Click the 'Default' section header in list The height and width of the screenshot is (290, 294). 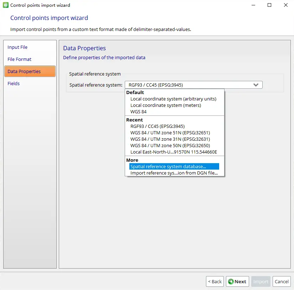[135, 92]
